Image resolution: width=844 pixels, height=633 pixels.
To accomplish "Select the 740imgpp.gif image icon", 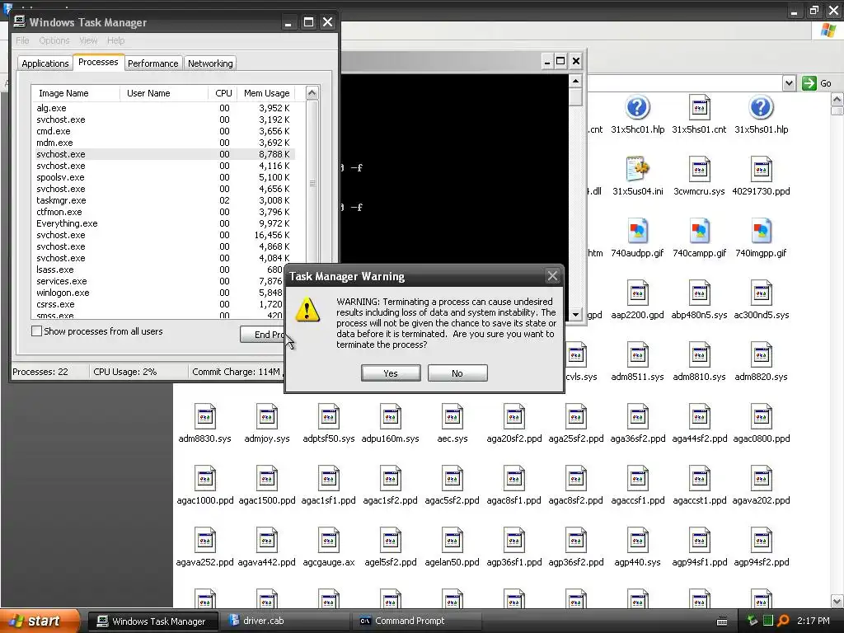I will (x=761, y=231).
